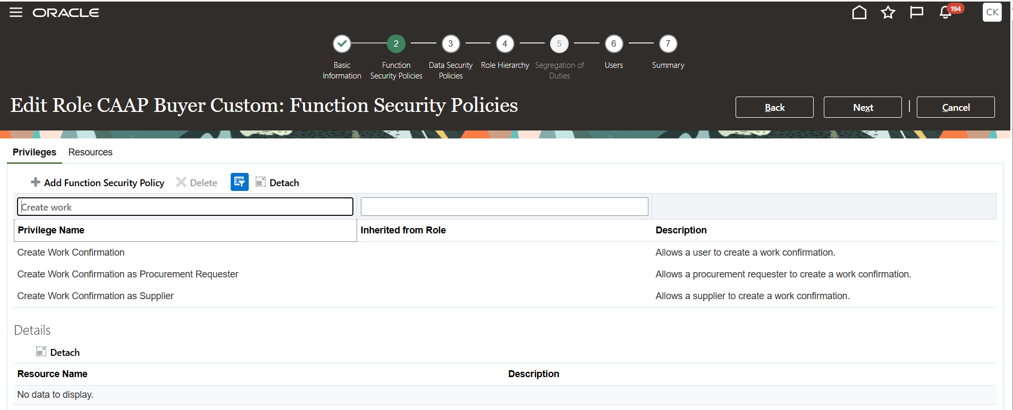Image resolution: width=1013 pixels, height=410 pixels.
Task: Select Create Work Confirmation as Supplier row
Action: click(505, 296)
